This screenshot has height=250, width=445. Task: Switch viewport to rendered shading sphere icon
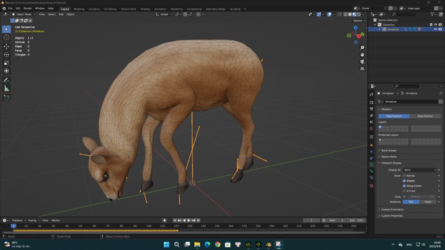(359, 14)
